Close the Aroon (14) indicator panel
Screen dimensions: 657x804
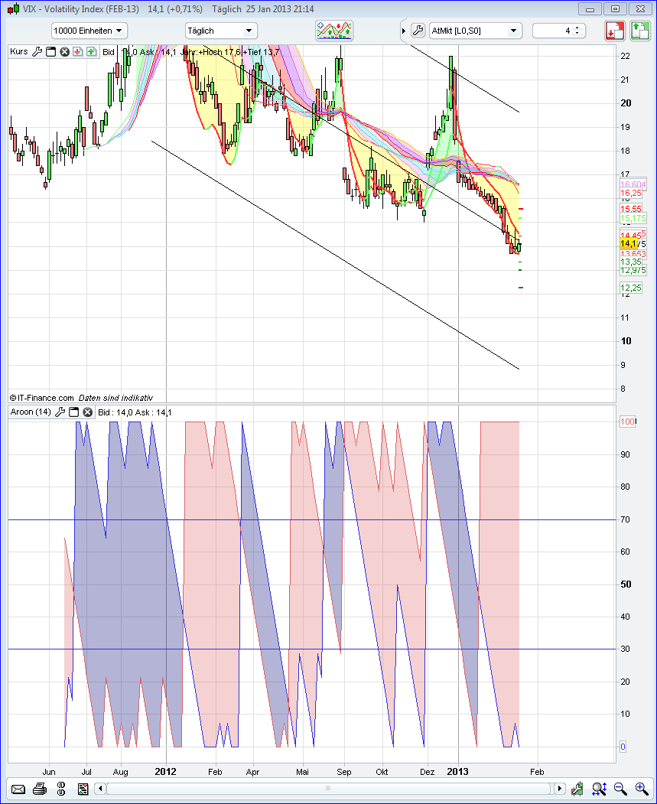click(88, 412)
